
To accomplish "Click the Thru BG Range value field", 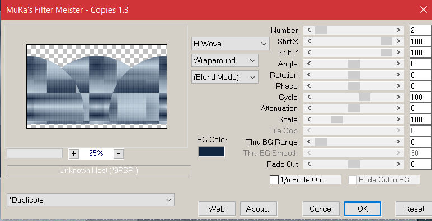I will click(421, 142).
